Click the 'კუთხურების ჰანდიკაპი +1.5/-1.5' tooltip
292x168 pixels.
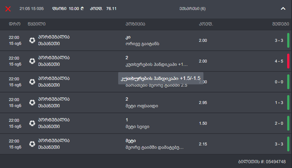click(x=159, y=78)
